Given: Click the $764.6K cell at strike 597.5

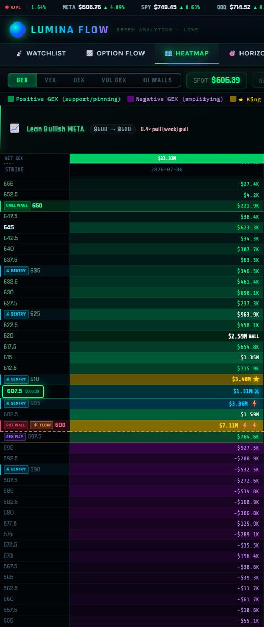Looking at the screenshot, I should point(167,436).
